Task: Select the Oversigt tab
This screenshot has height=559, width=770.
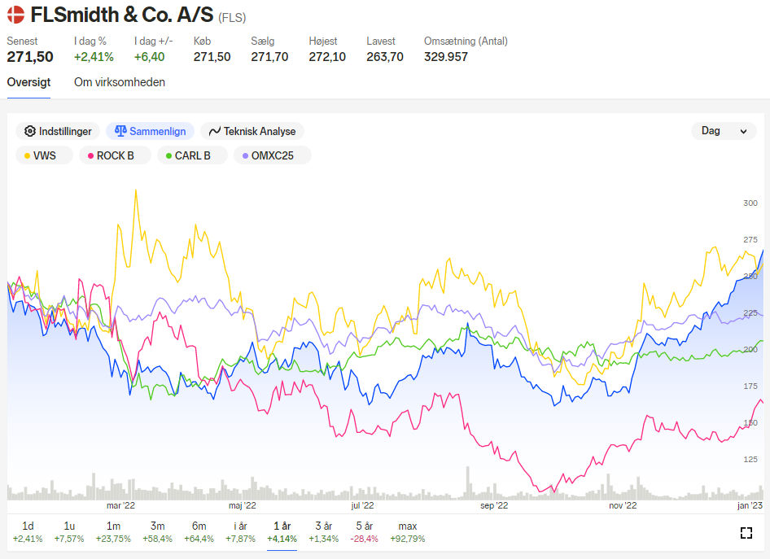Action: (x=28, y=82)
